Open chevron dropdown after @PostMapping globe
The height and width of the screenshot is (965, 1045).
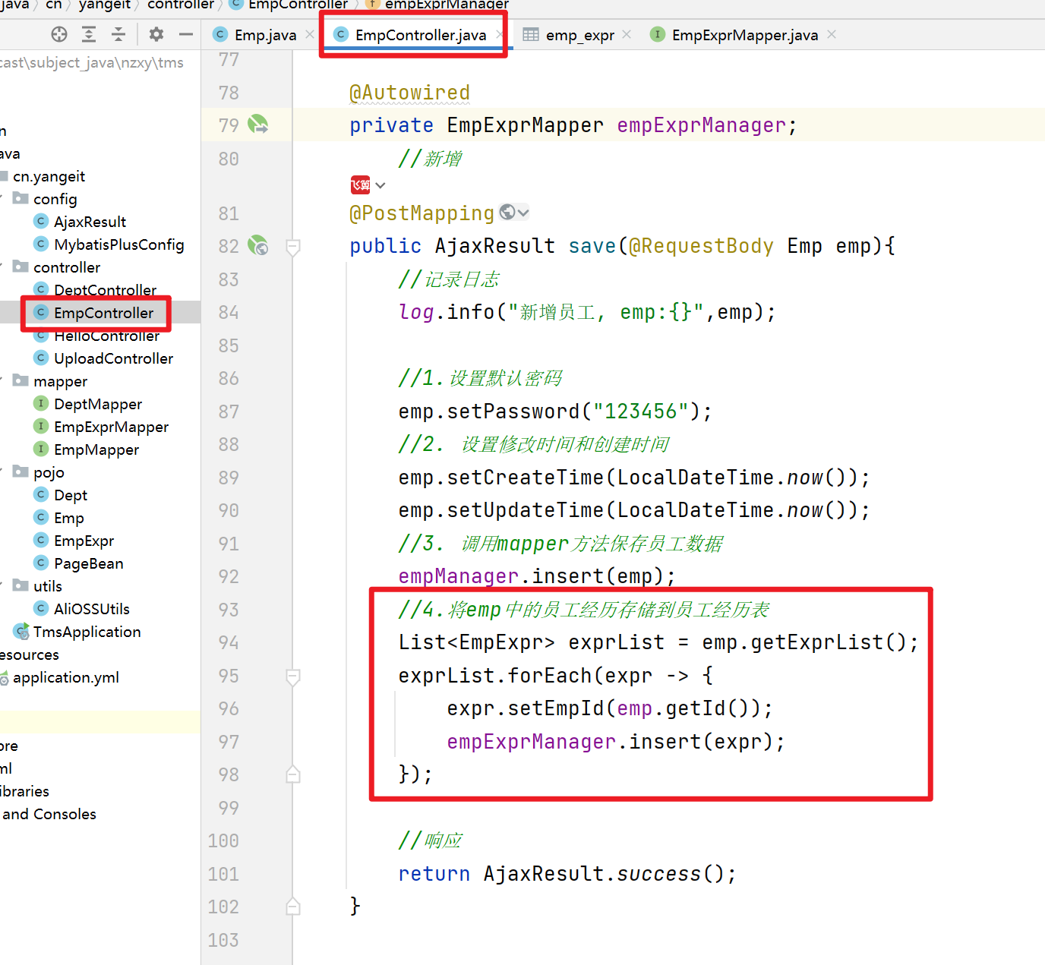pyautogui.click(x=523, y=213)
